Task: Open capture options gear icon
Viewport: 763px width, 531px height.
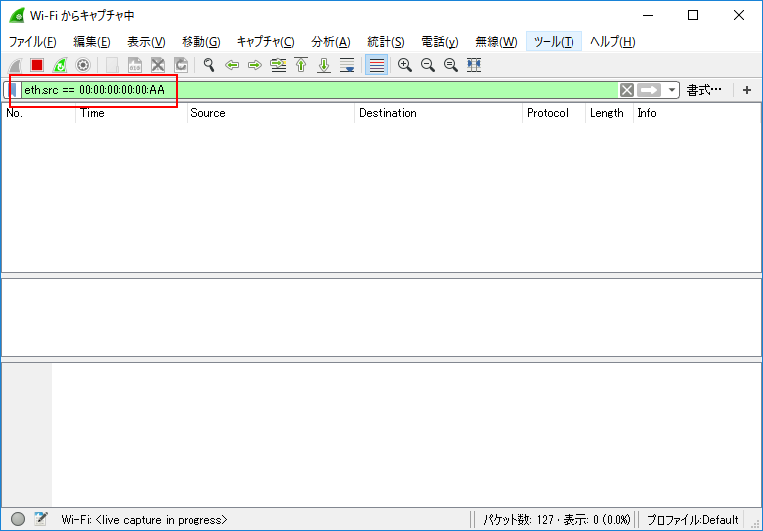Action: click(x=83, y=65)
